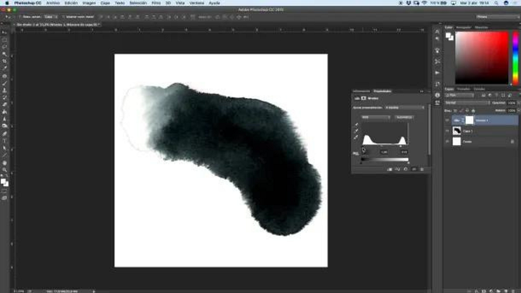Select the Hand tool
Screen dimensions: 521x293
(x=4, y=163)
